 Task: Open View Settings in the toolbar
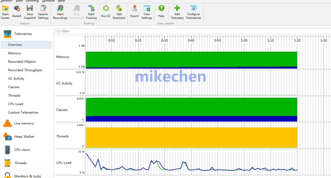(147, 9)
